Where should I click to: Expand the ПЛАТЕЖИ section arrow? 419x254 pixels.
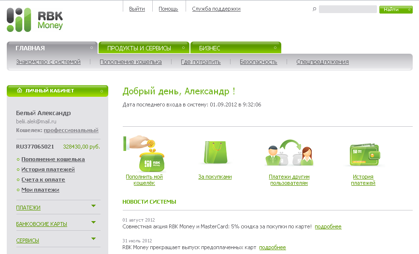coord(94,206)
